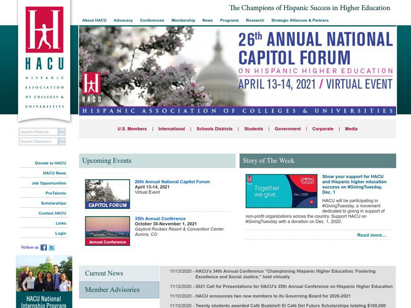Click the Giving Tuesday story image
The width and height of the screenshot is (411, 308).
(x=282, y=191)
